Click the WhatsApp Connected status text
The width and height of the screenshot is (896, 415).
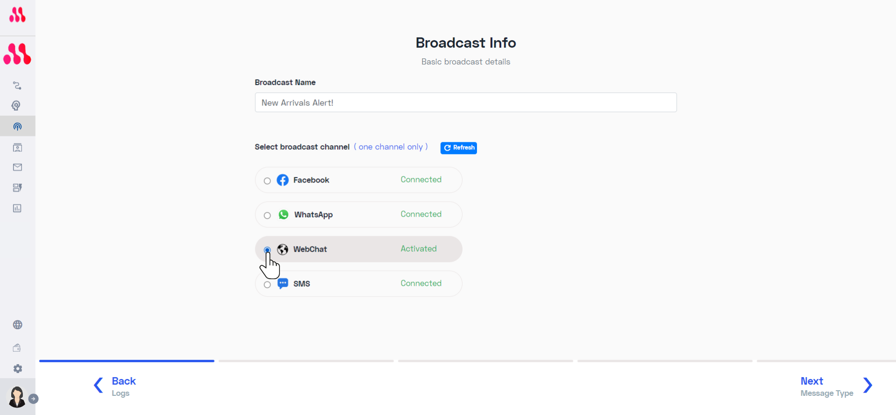click(x=421, y=214)
